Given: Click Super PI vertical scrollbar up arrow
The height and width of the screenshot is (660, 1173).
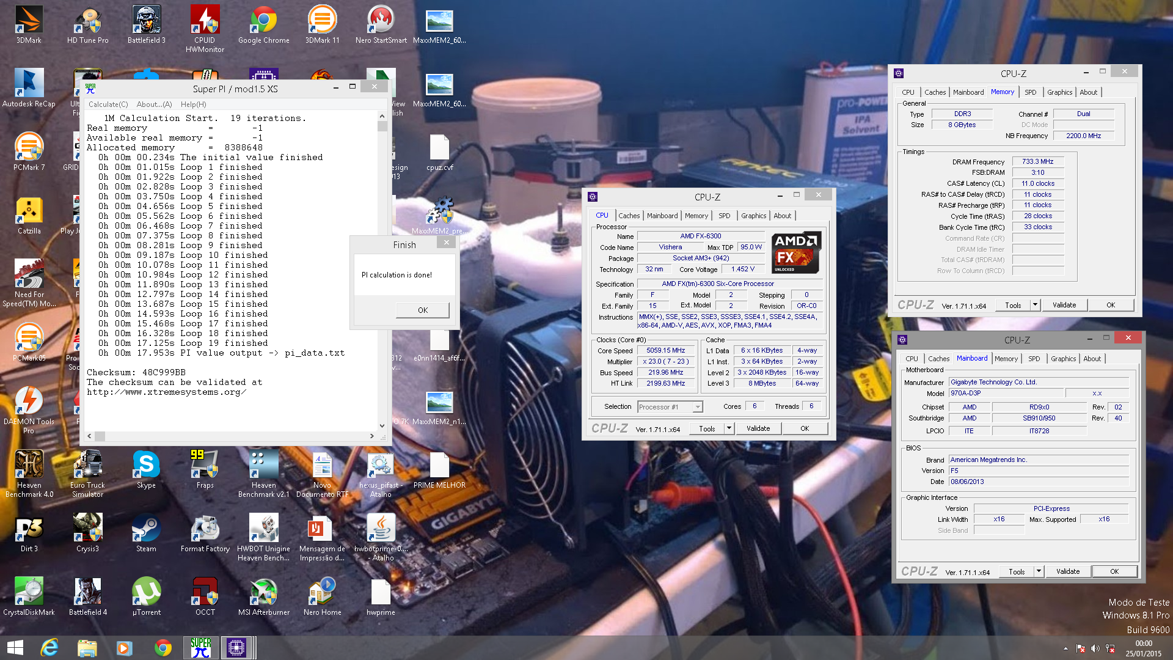Looking at the screenshot, I should (382, 116).
